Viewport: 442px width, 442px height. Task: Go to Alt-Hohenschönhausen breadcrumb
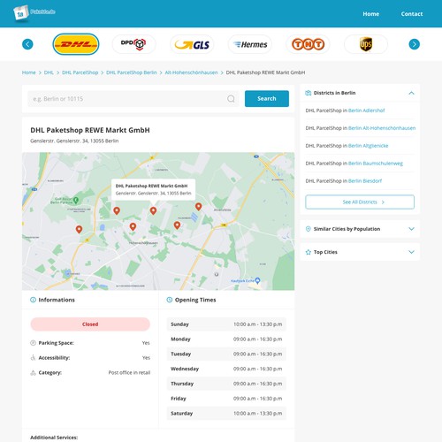click(x=191, y=72)
